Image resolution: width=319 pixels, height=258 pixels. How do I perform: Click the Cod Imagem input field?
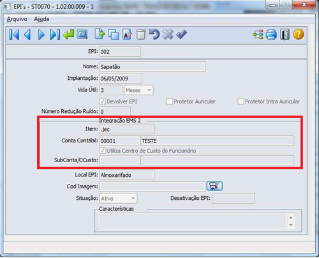[152, 186]
